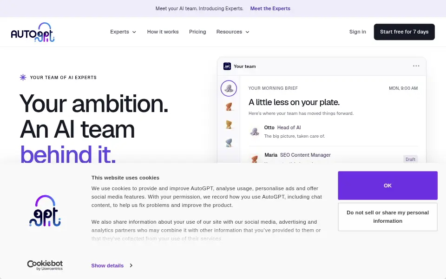Select the circled octopus avatar in team sidebar
This screenshot has height=279, width=446.
[x=229, y=88]
